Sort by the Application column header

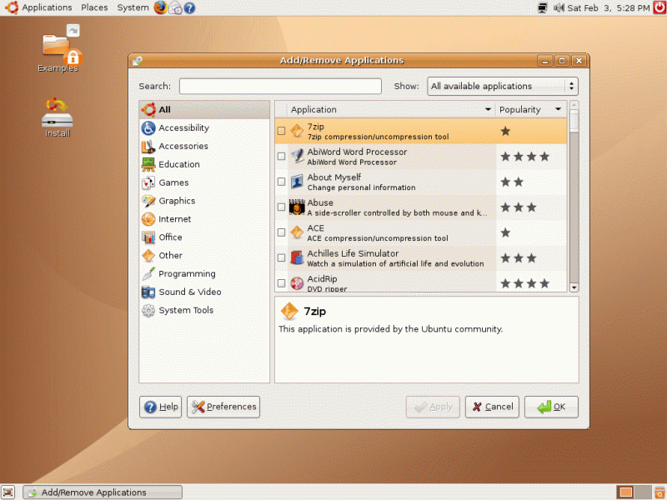click(x=391, y=110)
